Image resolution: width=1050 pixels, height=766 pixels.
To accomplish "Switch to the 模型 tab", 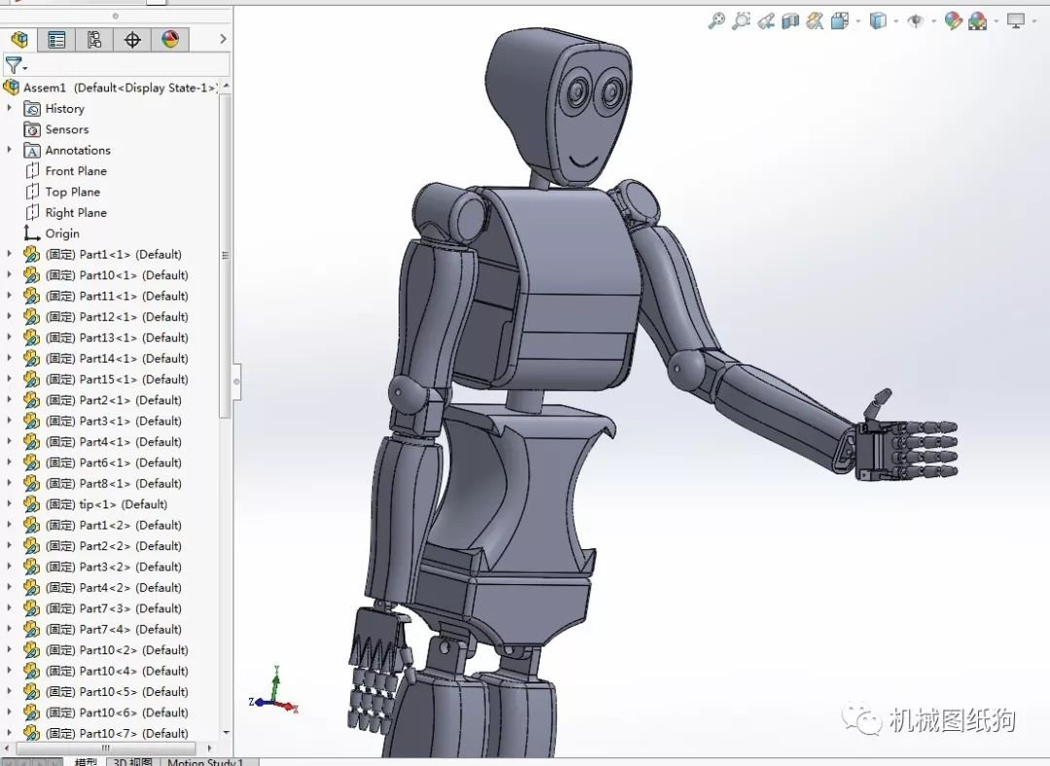I will pos(85,761).
